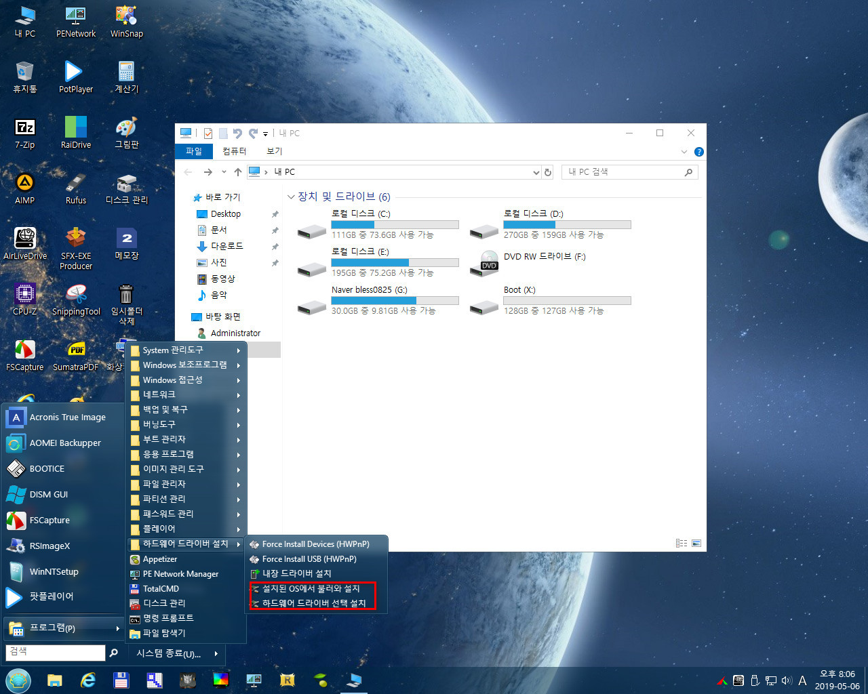The image size is (868, 694).
Task: Open SFX-EXE Producer desktop icon
Action: coord(75,249)
